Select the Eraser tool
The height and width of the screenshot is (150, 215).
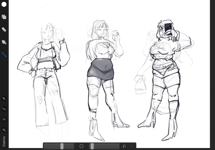[x=4, y=29]
